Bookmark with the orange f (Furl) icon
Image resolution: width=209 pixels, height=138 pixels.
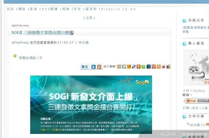138,66
